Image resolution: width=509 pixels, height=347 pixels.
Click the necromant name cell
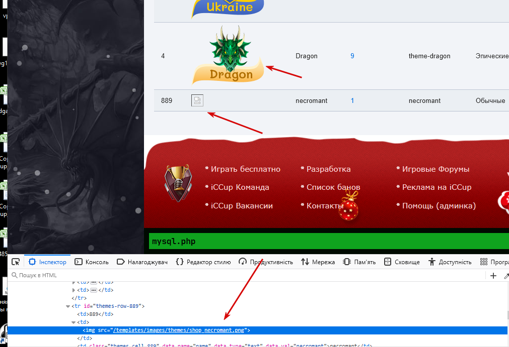[x=311, y=100]
